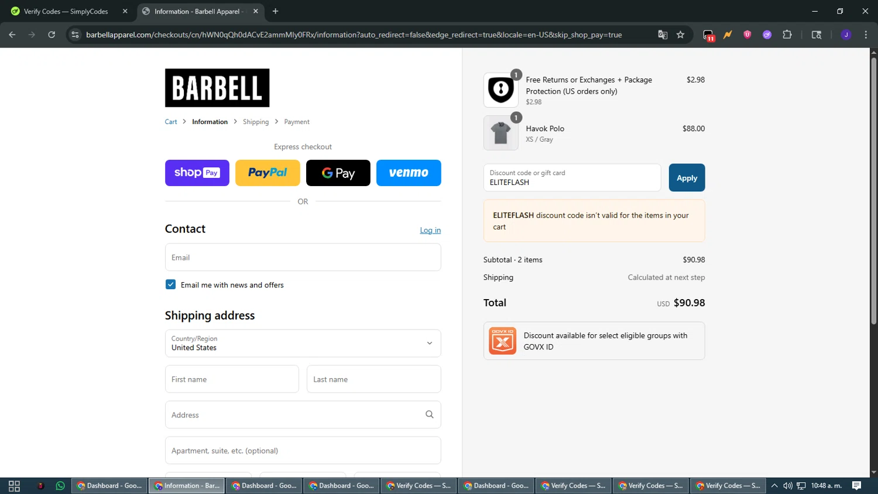The width and height of the screenshot is (878, 494).
Task: Click the discount code field with ELITEFLASH
Action: [572, 177]
